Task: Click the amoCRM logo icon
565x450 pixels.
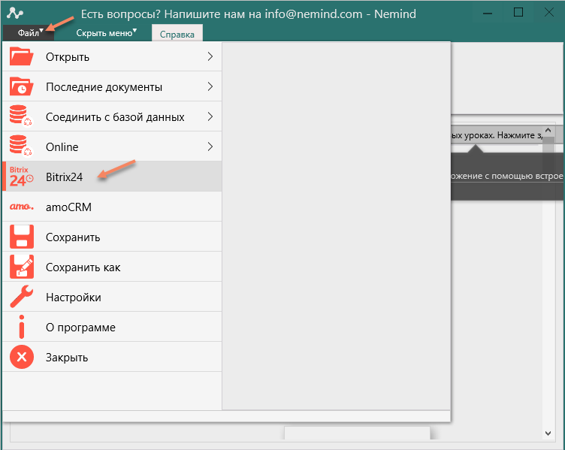Action: (x=22, y=207)
